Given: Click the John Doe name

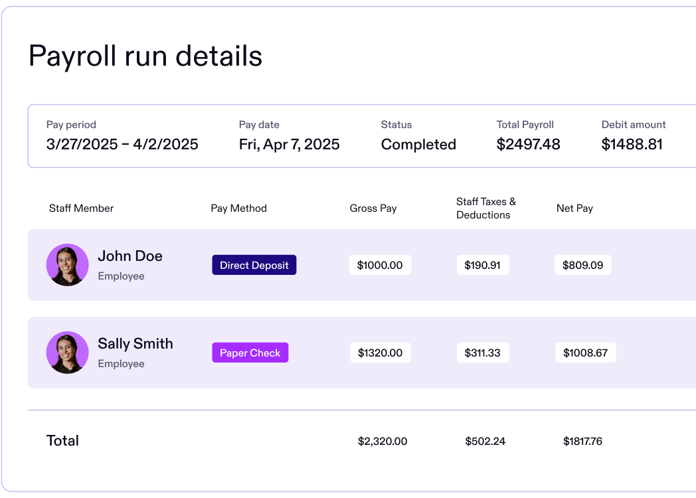Looking at the screenshot, I should [x=130, y=256].
